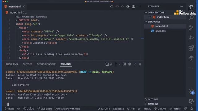198x111 pixels.
Task: Open notifications bell icon
Action: [x=192, y=109]
